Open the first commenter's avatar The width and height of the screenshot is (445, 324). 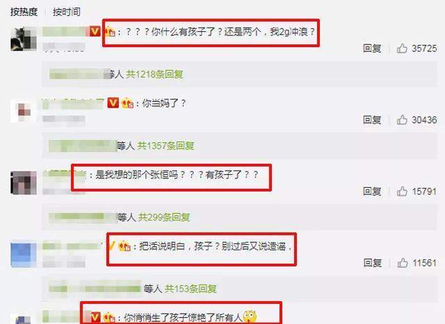click(x=24, y=39)
